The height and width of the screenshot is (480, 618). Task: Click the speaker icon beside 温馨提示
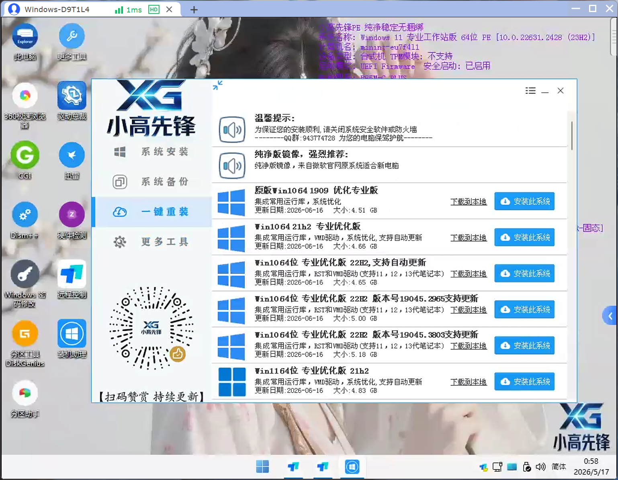coord(232,129)
